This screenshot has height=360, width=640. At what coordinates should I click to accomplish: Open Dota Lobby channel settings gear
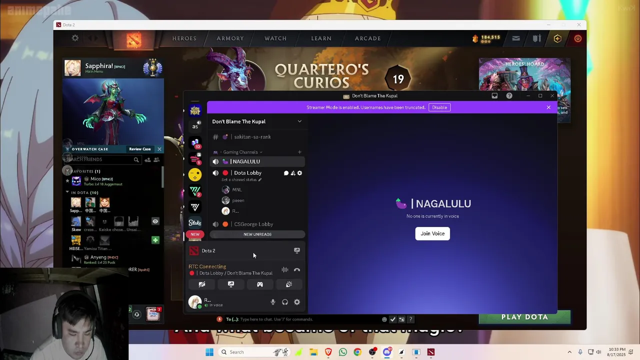pyautogui.click(x=299, y=173)
